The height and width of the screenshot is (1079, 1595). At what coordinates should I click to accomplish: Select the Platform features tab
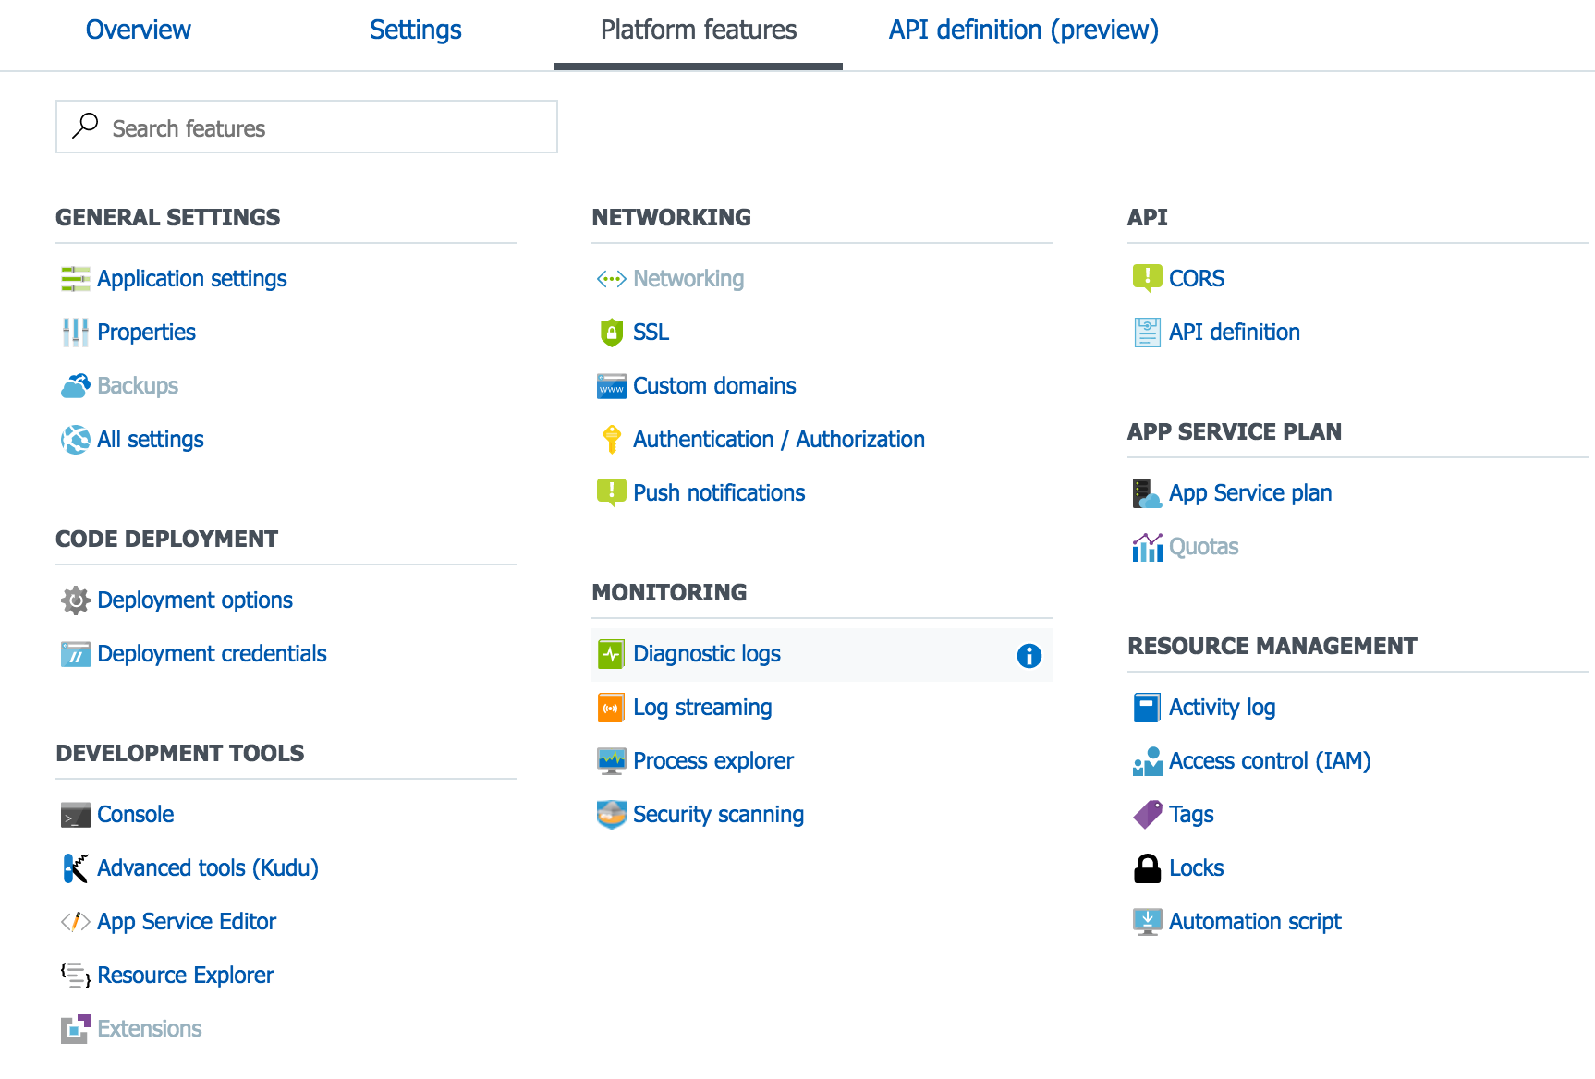click(x=699, y=30)
